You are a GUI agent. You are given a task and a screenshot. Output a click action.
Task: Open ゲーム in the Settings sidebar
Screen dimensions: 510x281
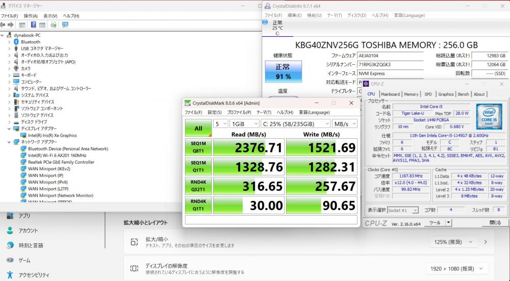pos(24,260)
